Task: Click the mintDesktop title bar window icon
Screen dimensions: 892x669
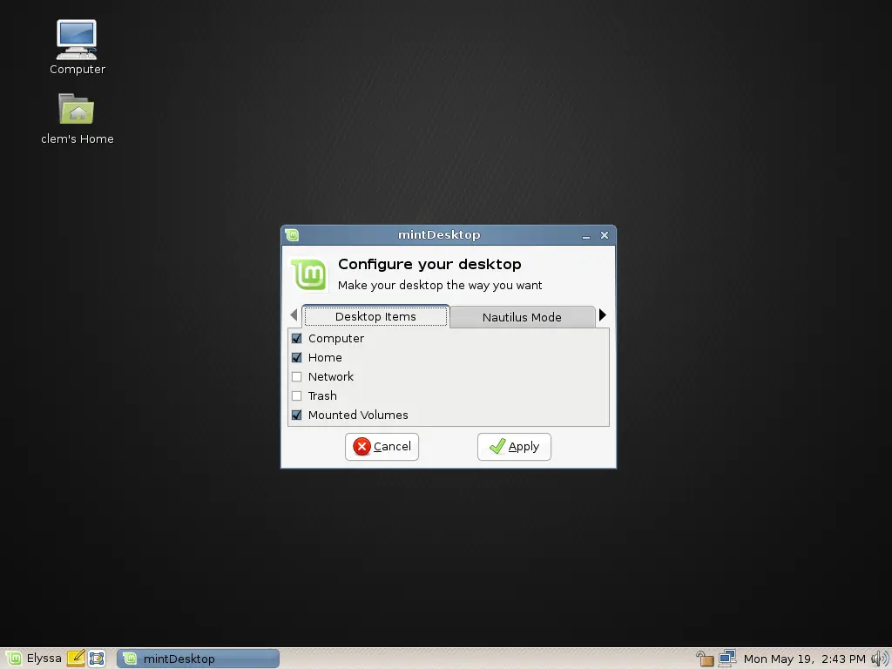Action: [293, 235]
